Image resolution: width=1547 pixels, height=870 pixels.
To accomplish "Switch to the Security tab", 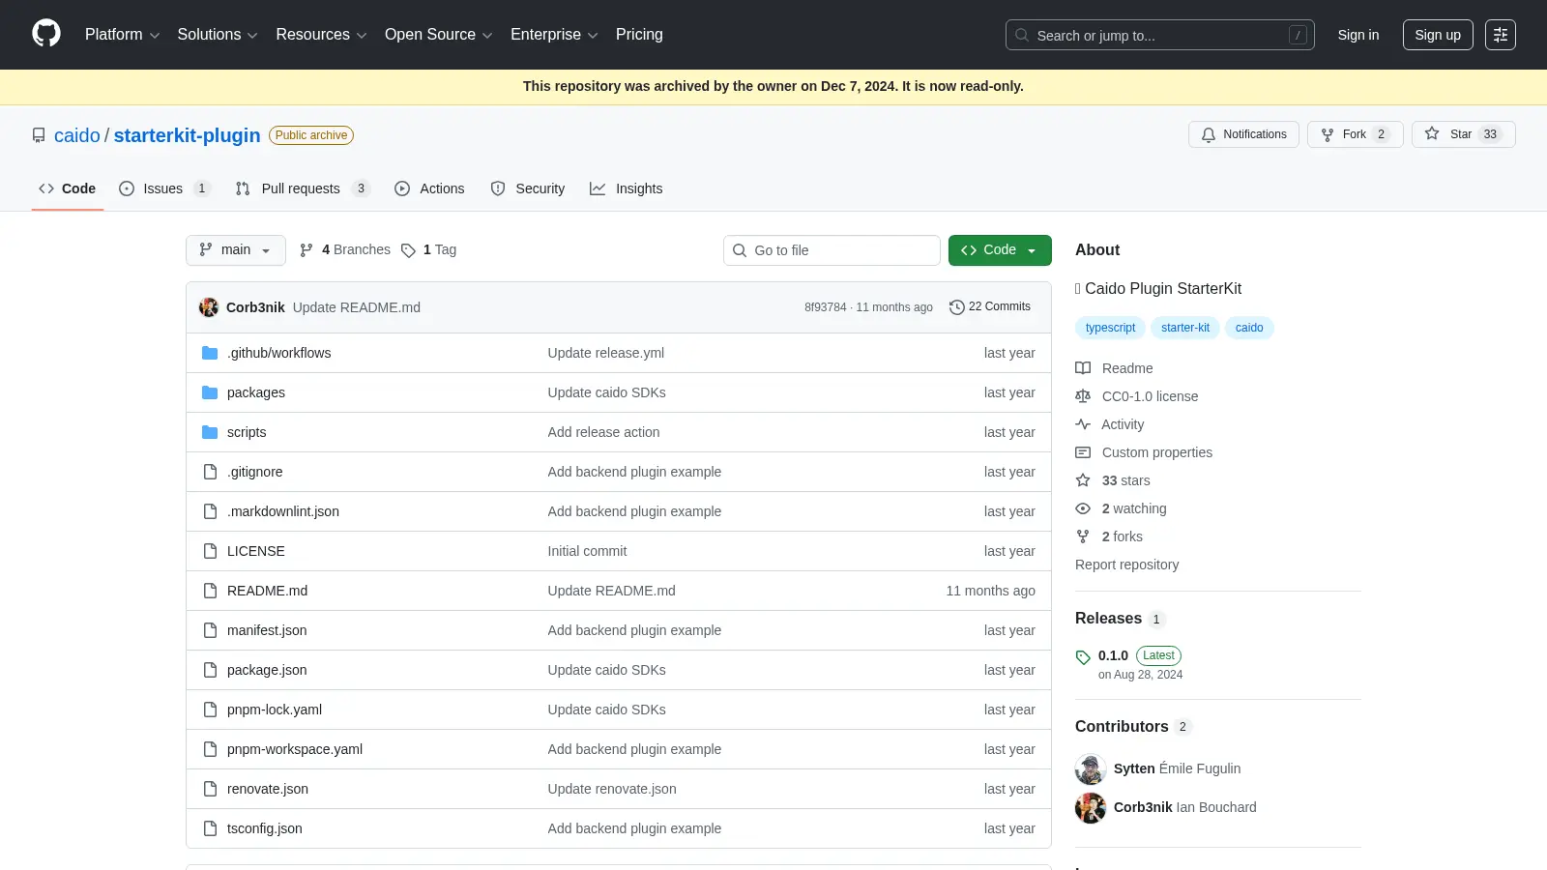I will click(528, 188).
